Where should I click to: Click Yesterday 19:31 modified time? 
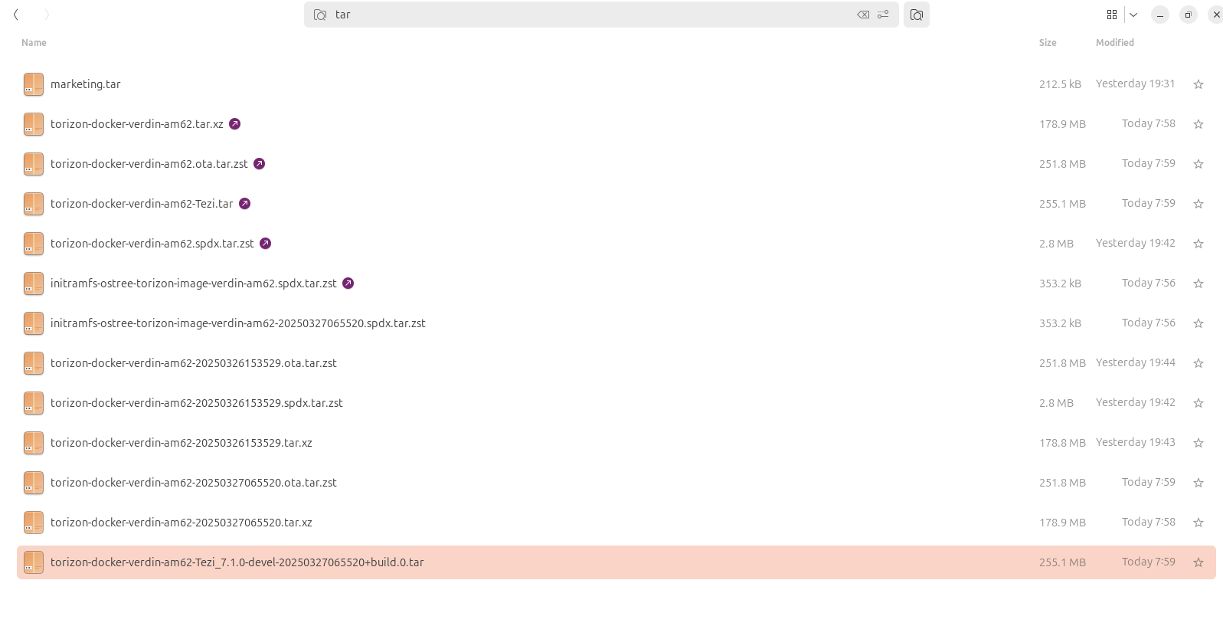[x=1135, y=84]
